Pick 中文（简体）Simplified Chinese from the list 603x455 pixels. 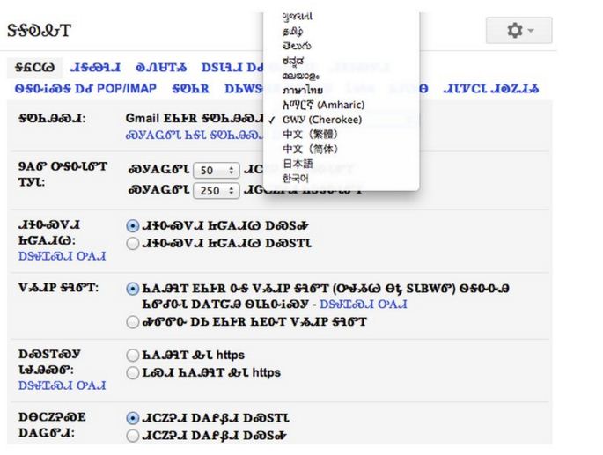(x=310, y=149)
